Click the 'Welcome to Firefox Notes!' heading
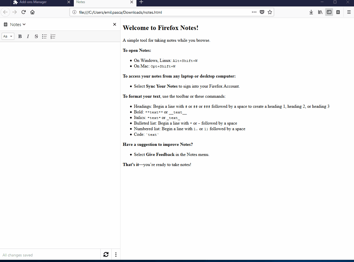354x262 pixels. tap(161, 28)
